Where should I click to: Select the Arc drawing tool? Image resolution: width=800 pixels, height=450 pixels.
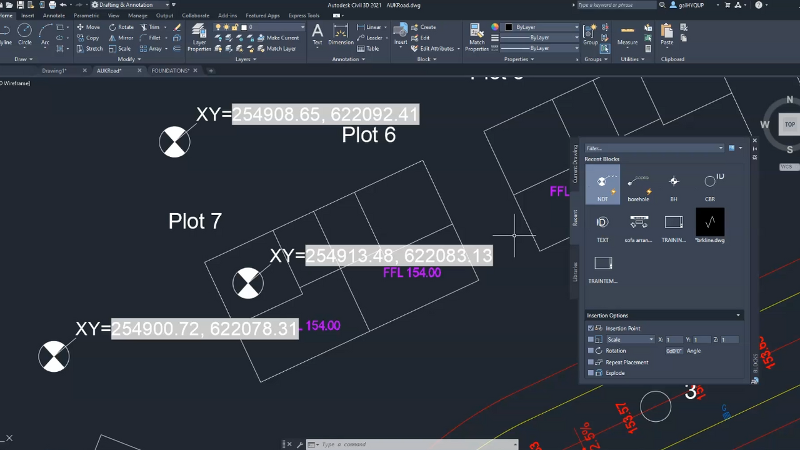[45, 34]
